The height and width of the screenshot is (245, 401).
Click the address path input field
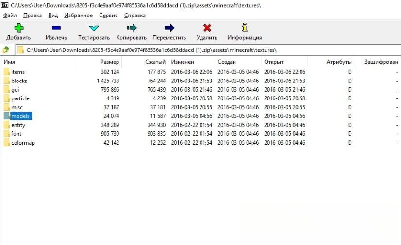(209, 50)
